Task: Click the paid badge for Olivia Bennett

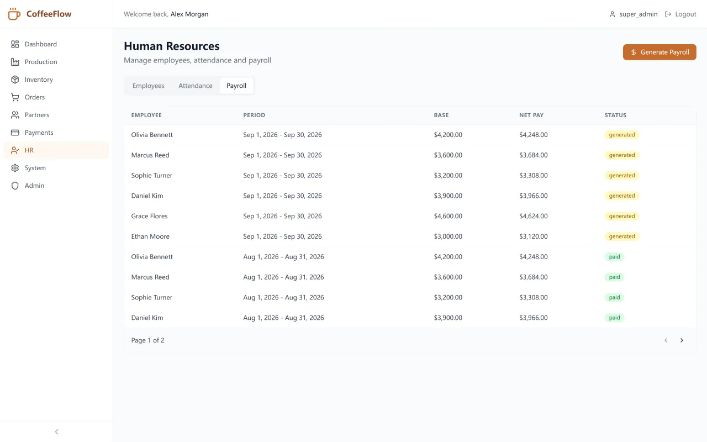Action: click(x=615, y=257)
